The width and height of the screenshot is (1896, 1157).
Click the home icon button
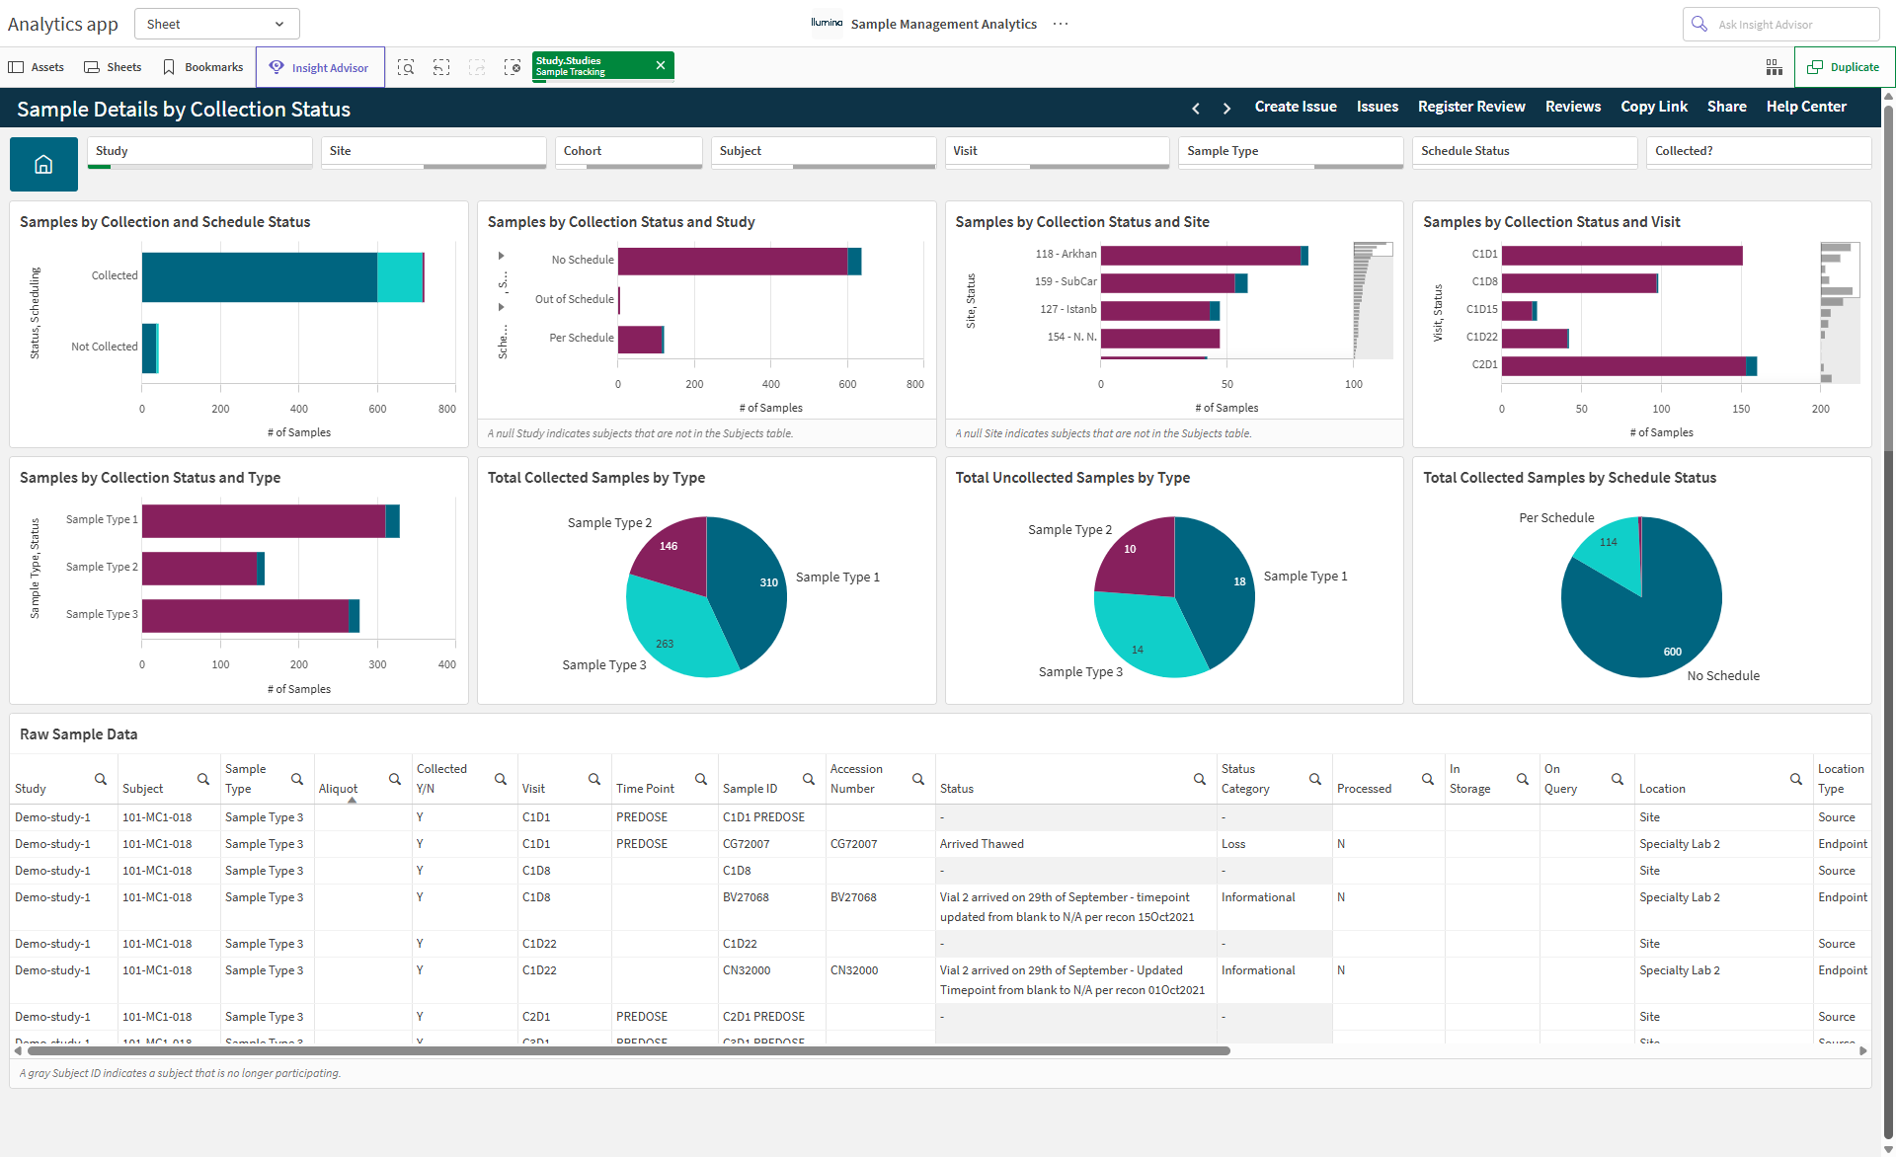click(x=43, y=164)
